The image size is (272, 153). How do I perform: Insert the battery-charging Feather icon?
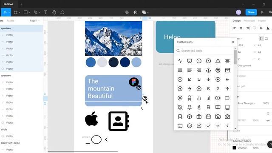click(218, 98)
